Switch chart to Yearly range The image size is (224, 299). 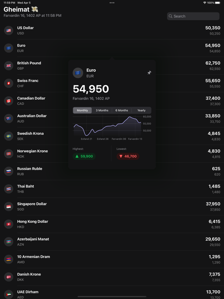pyautogui.click(x=141, y=110)
